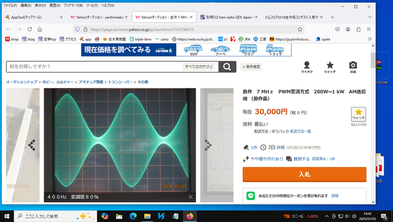Open the アマチュア無線 breadcrumb link

coord(91,82)
